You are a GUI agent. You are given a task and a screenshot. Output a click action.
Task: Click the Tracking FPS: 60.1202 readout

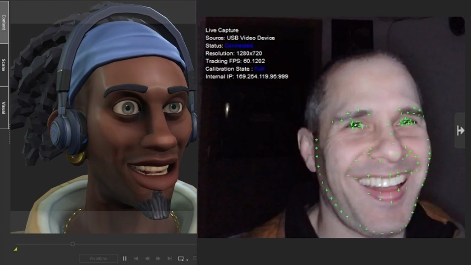click(x=235, y=61)
